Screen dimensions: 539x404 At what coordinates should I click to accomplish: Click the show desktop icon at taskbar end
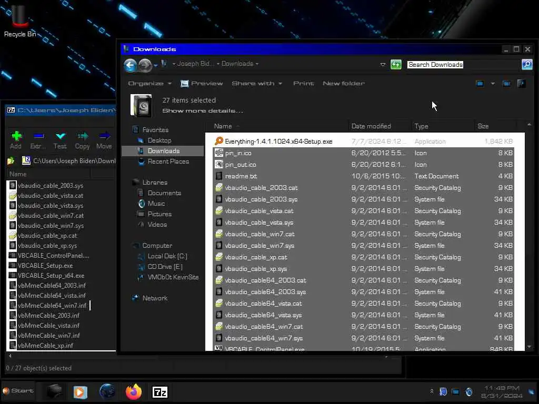click(x=532, y=392)
